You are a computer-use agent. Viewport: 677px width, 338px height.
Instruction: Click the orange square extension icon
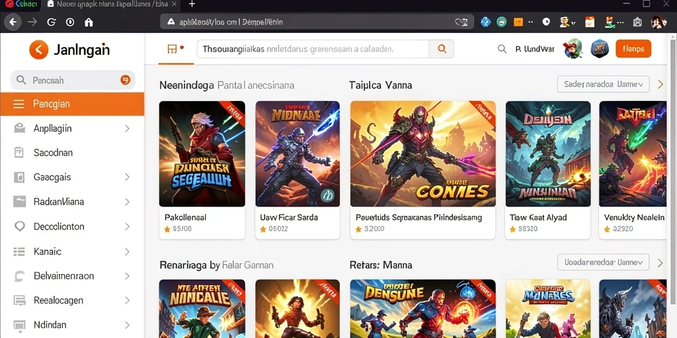518,22
